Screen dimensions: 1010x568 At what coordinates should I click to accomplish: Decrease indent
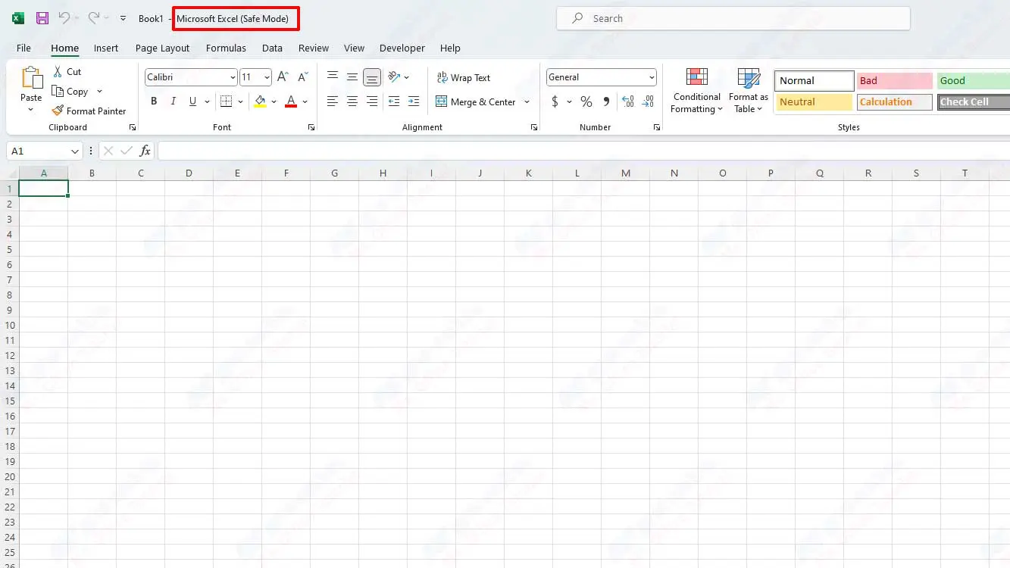393,101
